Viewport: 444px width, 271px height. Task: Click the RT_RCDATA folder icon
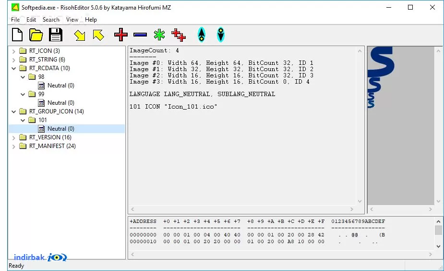(x=23, y=68)
